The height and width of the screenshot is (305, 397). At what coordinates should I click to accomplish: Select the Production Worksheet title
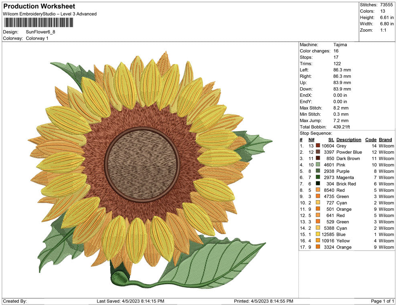coord(39,6)
